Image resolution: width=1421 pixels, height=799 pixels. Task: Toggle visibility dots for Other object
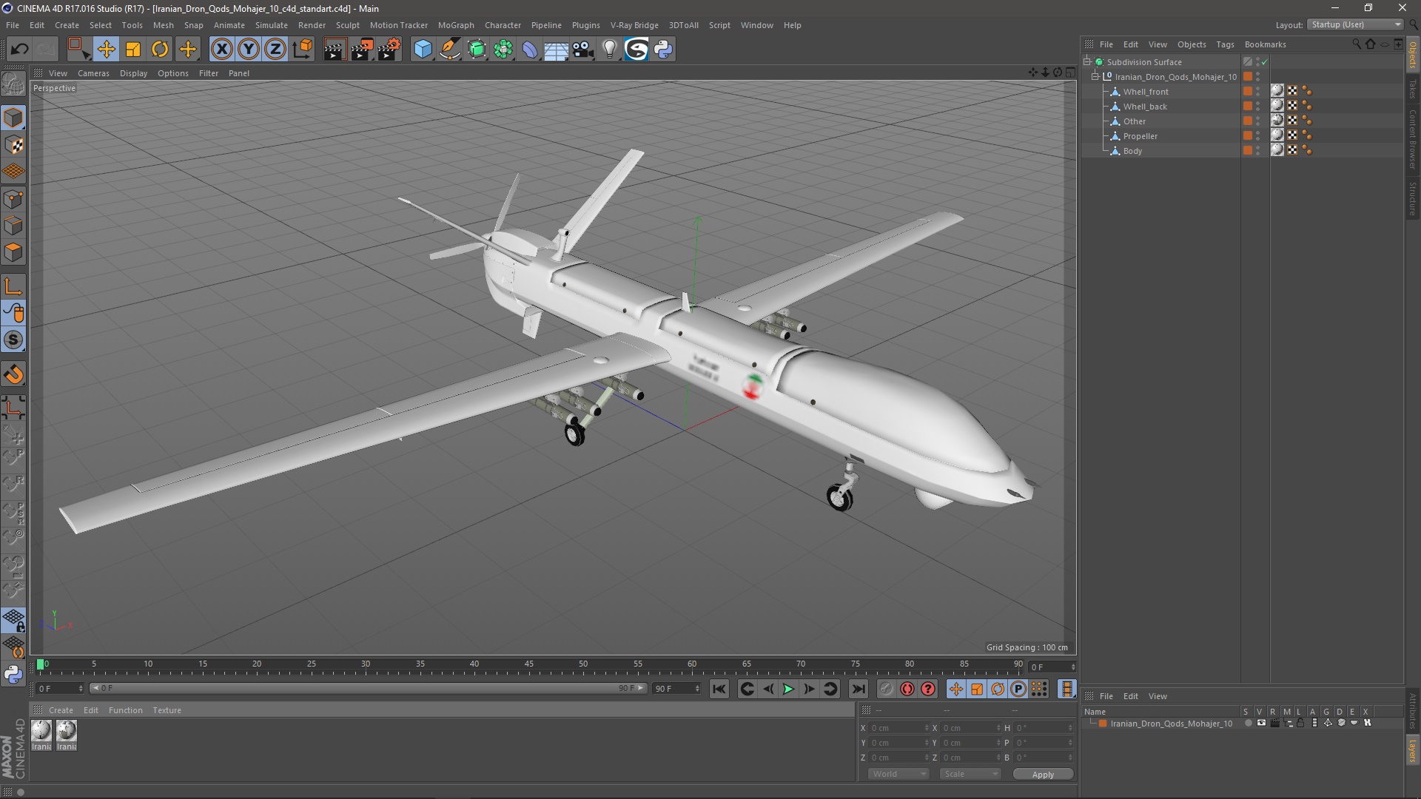(1257, 121)
